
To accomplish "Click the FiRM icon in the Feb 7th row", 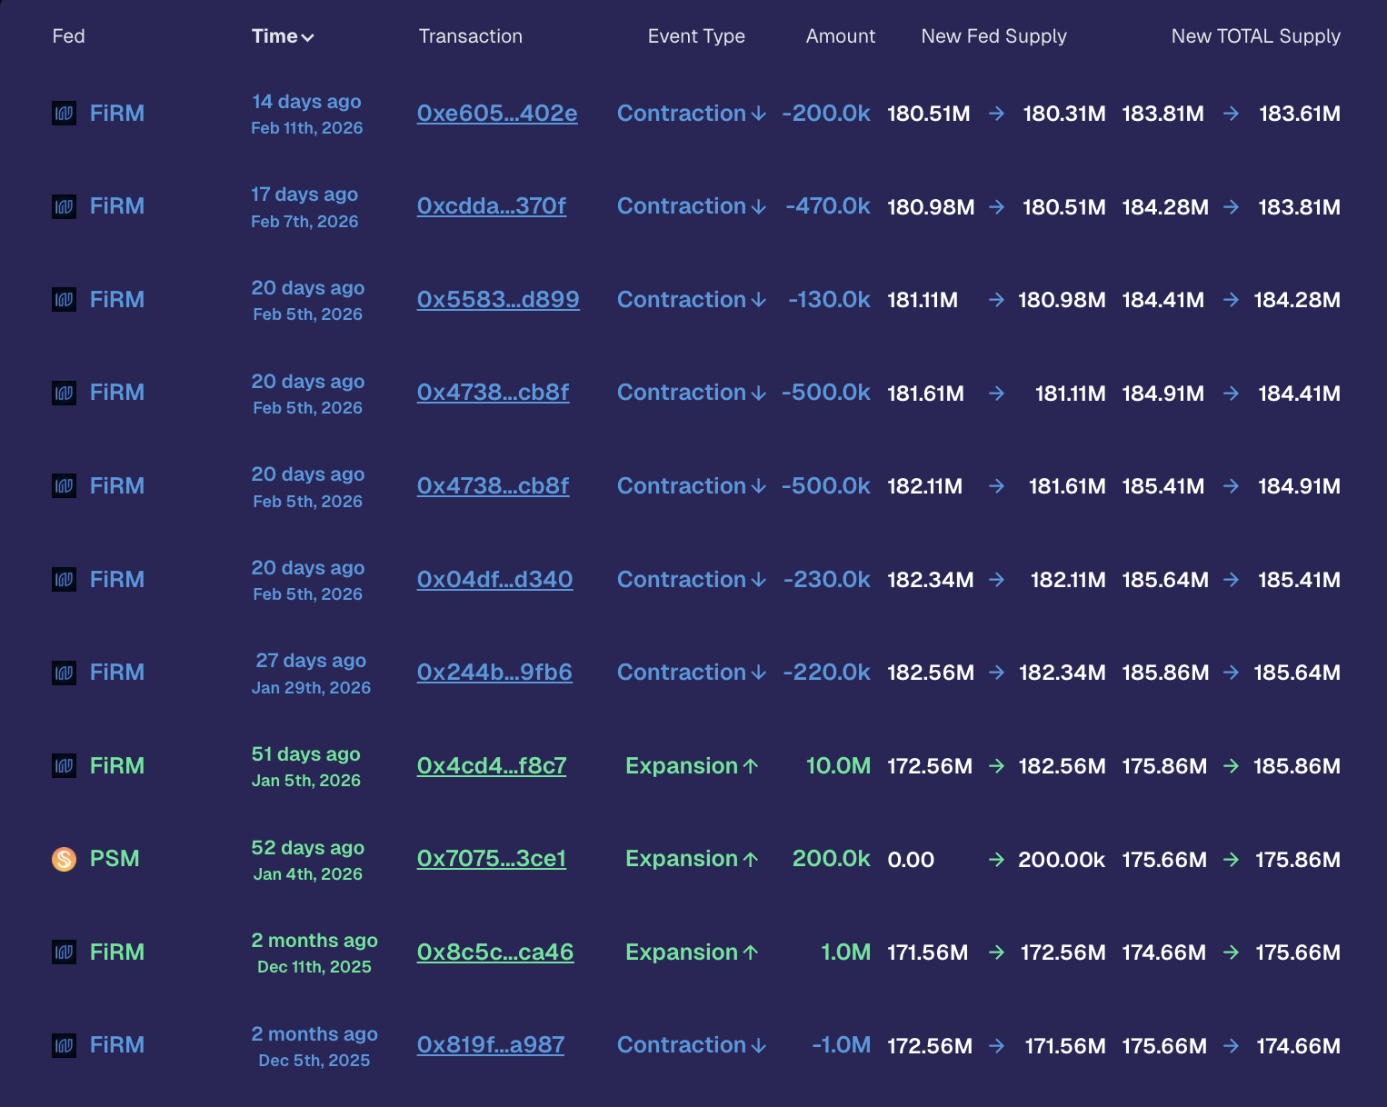I will pos(64,207).
